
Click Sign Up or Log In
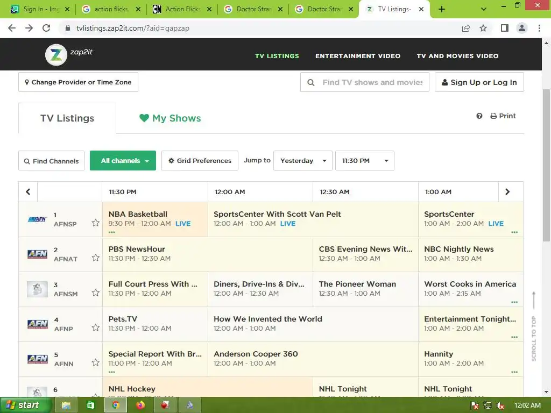[x=479, y=82]
